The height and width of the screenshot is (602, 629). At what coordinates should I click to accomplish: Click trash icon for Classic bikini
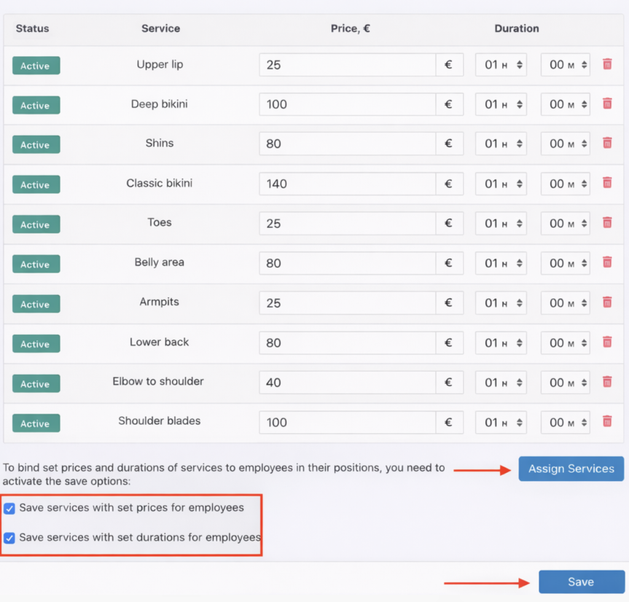pyautogui.click(x=607, y=183)
